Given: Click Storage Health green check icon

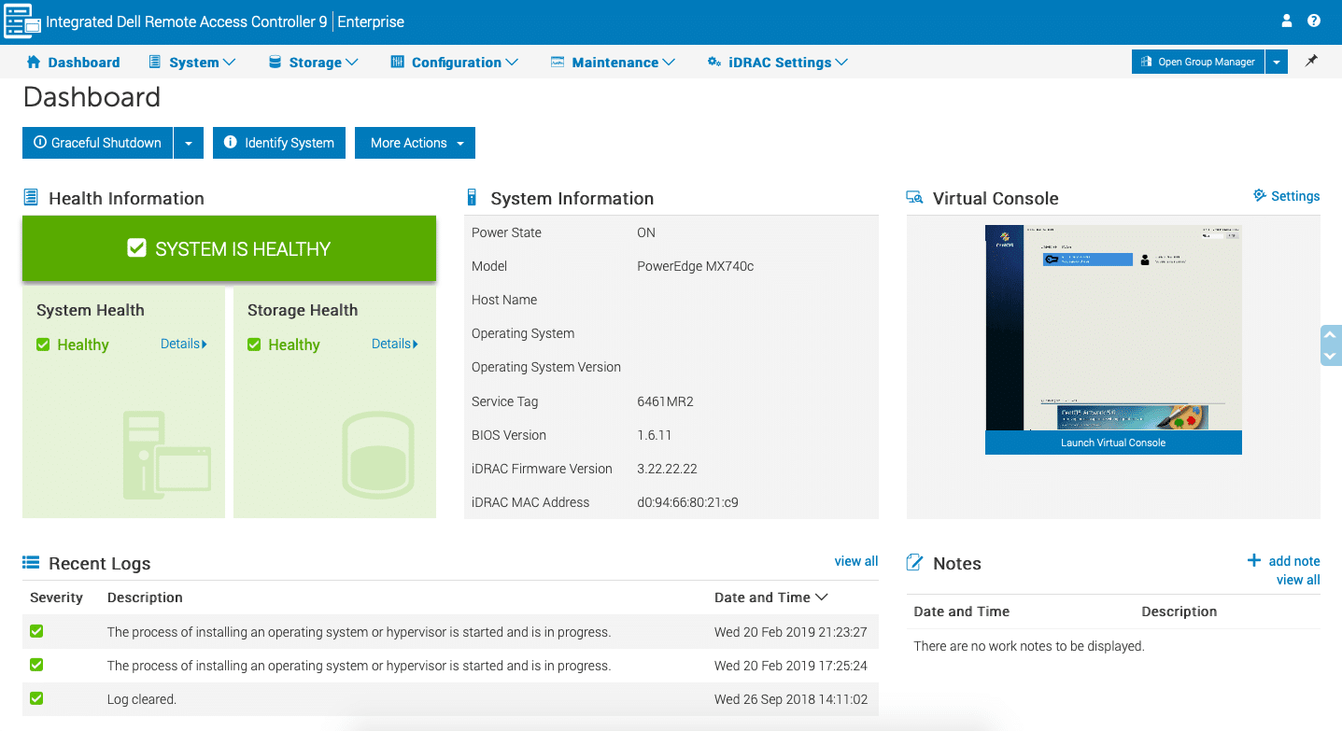Looking at the screenshot, I should pyautogui.click(x=254, y=344).
